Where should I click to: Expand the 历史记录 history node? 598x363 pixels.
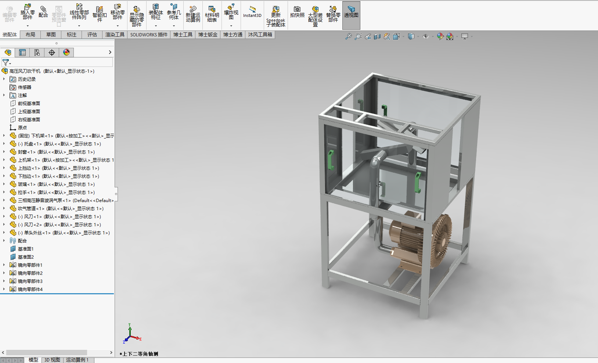(x=4, y=79)
